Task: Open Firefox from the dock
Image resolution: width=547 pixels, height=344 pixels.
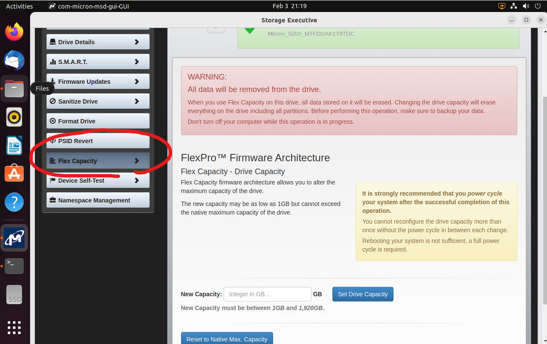Action: (14, 32)
